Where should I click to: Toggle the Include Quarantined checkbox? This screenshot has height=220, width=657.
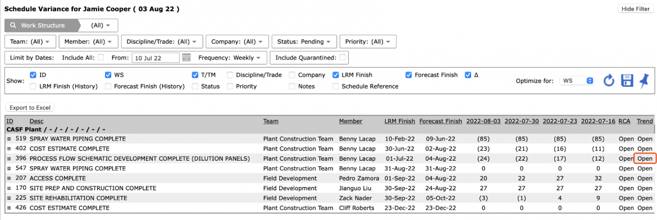pyautogui.click(x=343, y=57)
